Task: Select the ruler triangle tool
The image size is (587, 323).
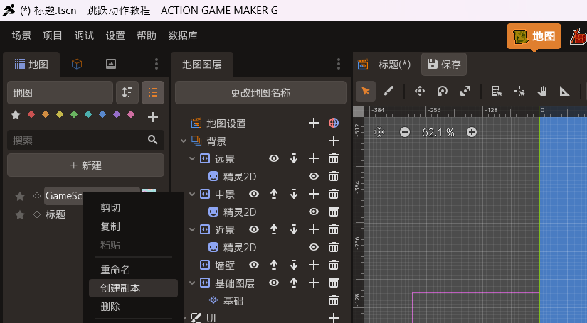Action: (x=564, y=91)
